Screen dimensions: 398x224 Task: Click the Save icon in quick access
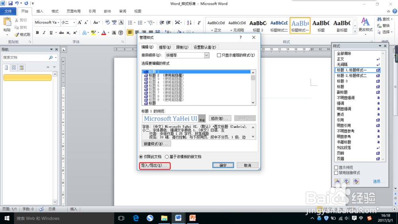10,3
